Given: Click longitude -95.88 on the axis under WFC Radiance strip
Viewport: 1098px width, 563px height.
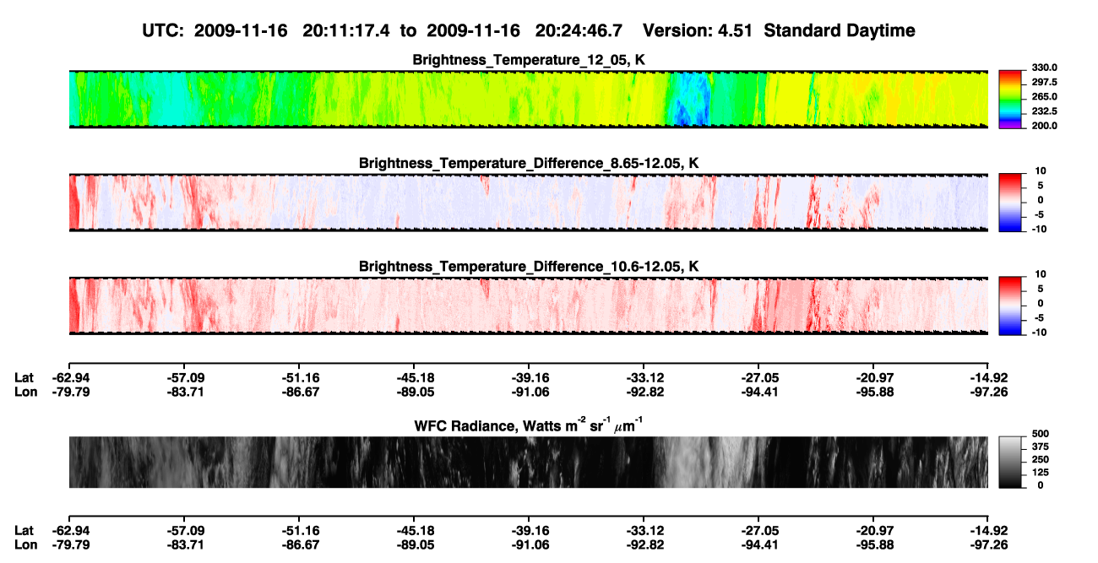Looking at the screenshot, I should tap(874, 544).
